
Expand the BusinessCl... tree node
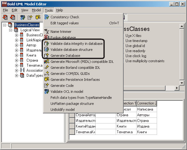click(x=16, y=35)
